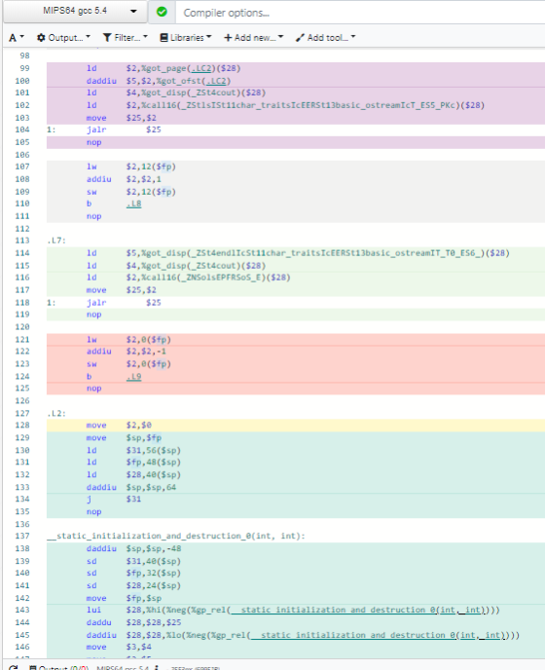Click line number 137 in the gutter
The height and width of the screenshot is (670, 545).
22,536
